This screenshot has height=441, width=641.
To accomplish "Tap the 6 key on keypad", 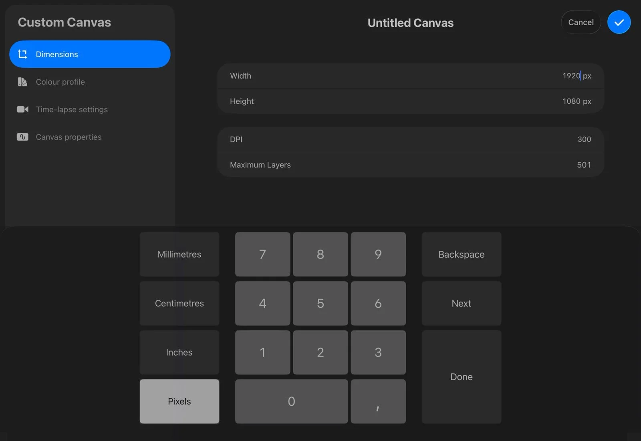I will click(x=378, y=303).
